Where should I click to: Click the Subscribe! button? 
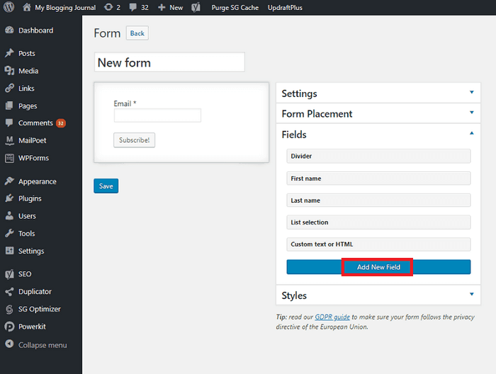[x=135, y=140]
